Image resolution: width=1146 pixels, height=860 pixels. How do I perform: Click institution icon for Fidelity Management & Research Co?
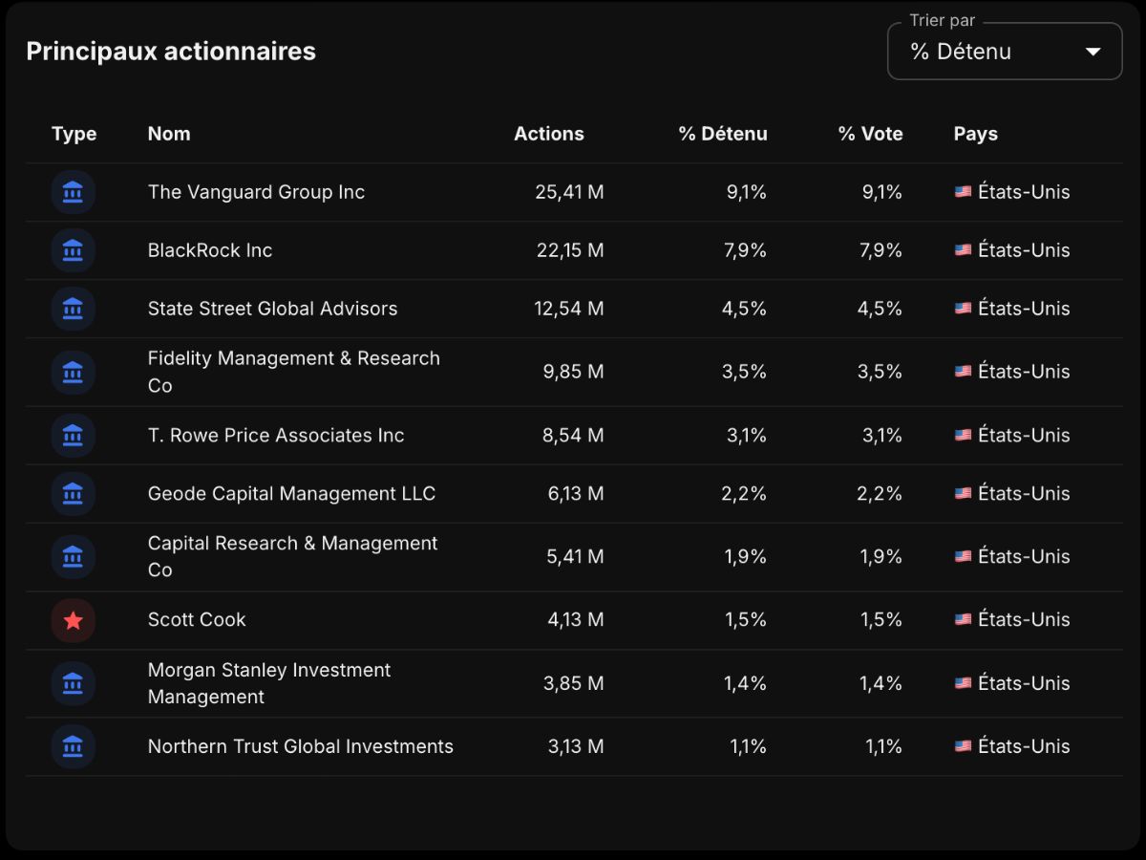pos(74,372)
